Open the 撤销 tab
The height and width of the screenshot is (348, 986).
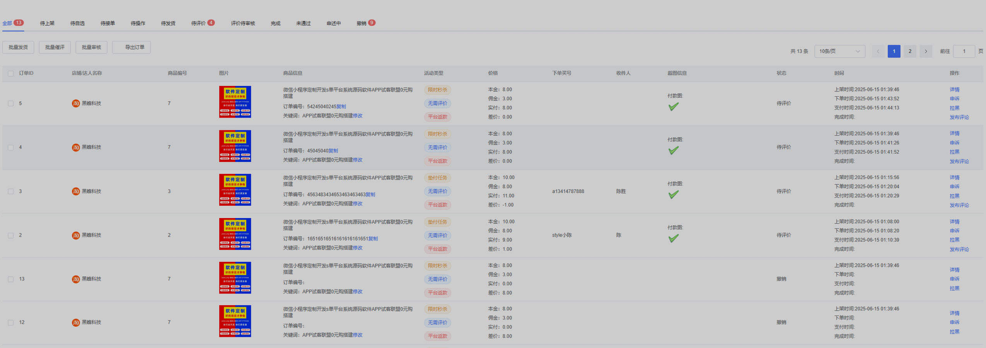[x=362, y=24]
